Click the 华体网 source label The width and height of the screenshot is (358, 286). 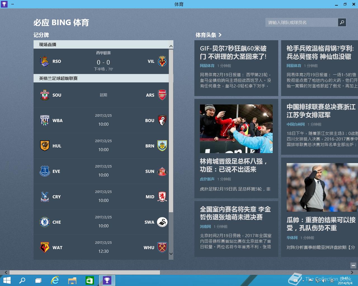(x=292, y=238)
